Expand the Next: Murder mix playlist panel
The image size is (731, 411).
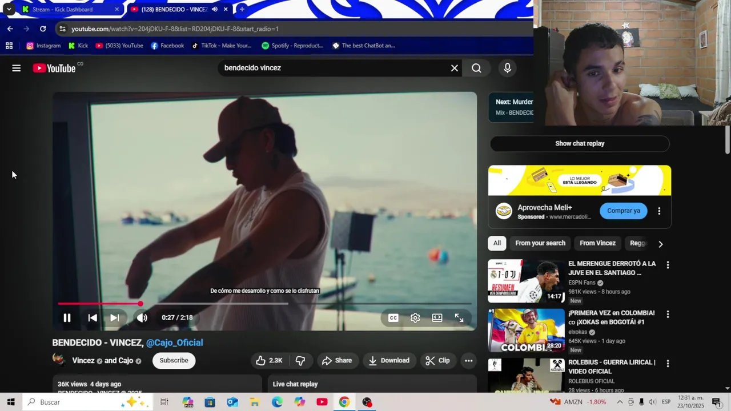pyautogui.click(x=511, y=107)
